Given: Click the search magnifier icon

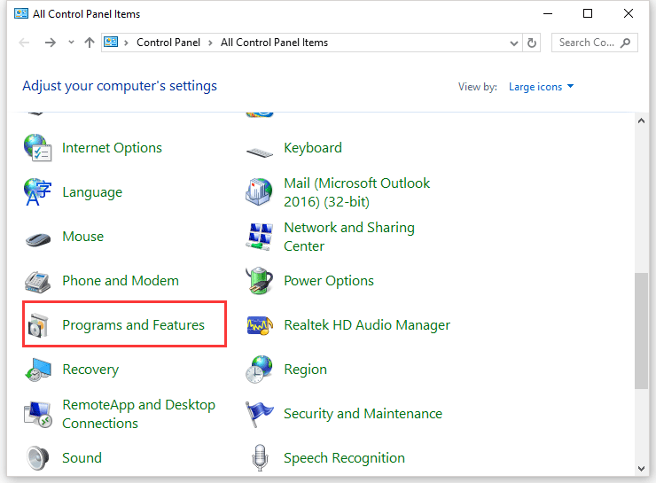Looking at the screenshot, I should coord(626,43).
